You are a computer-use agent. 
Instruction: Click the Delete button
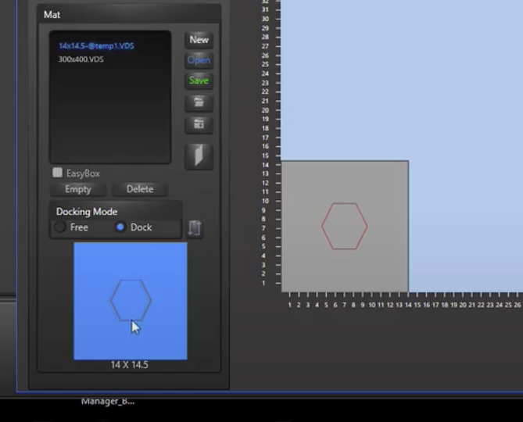pos(140,189)
